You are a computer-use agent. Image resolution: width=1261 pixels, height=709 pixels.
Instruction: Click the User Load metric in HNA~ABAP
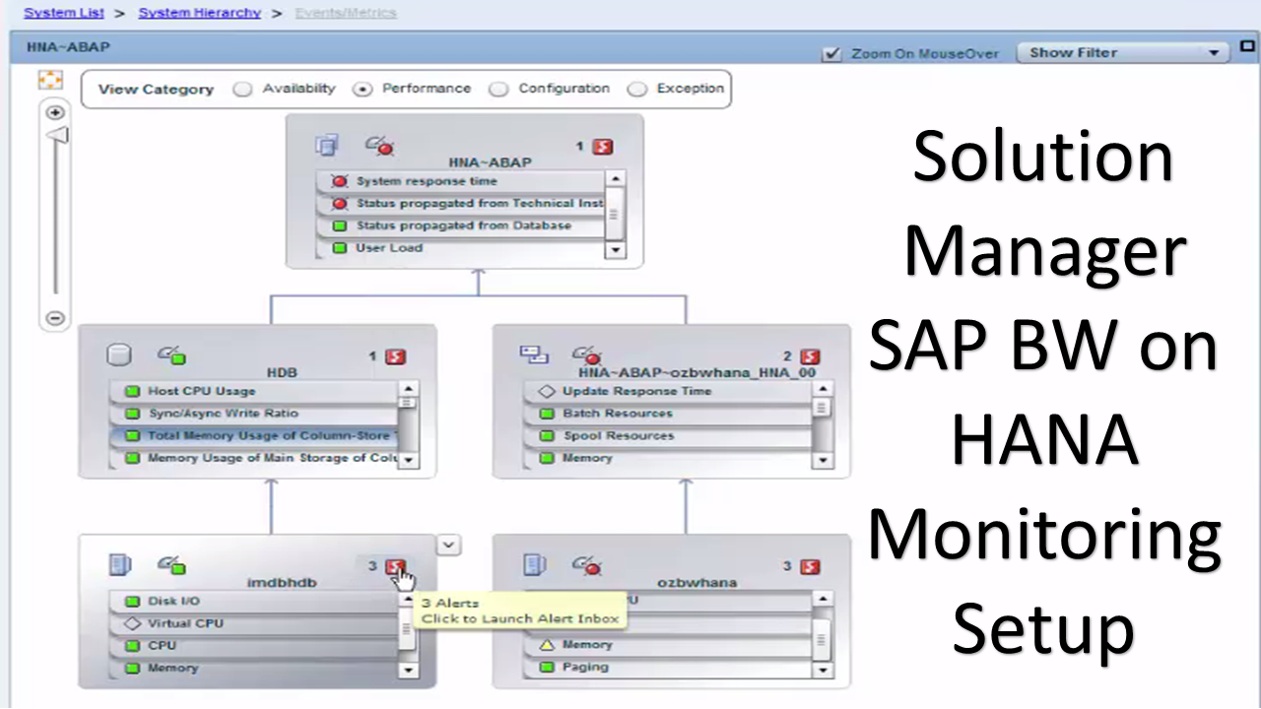coord(388,247)
